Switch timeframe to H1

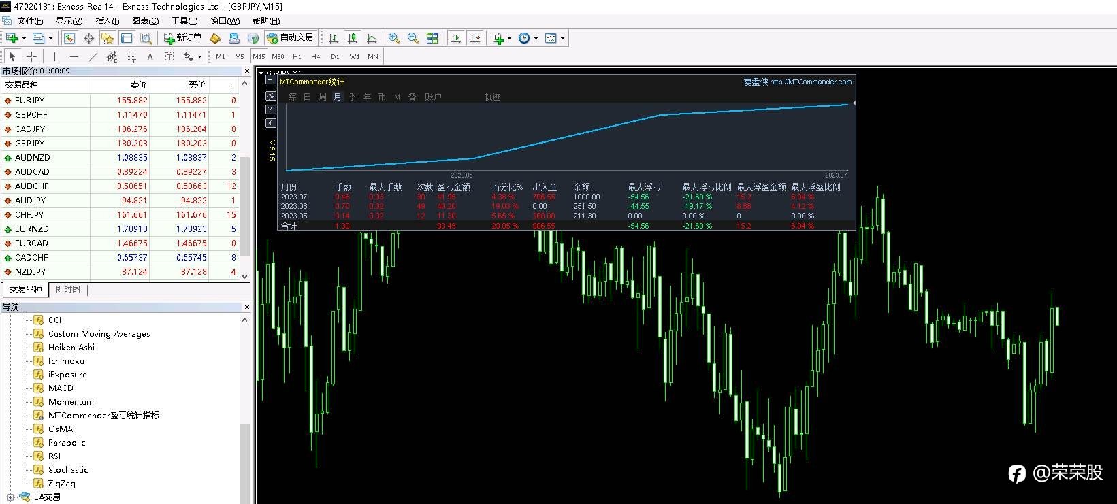[x=297, y=57]
